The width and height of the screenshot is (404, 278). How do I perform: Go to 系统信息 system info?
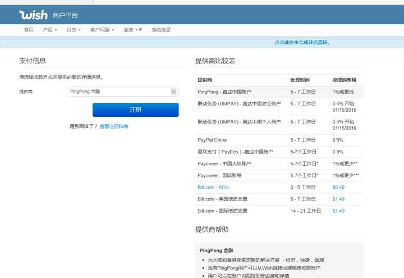161,30
